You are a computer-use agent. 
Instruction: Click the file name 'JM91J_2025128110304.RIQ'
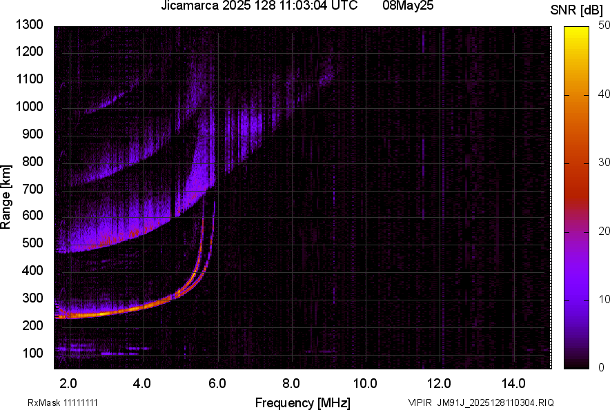click(x=495, y=402)
